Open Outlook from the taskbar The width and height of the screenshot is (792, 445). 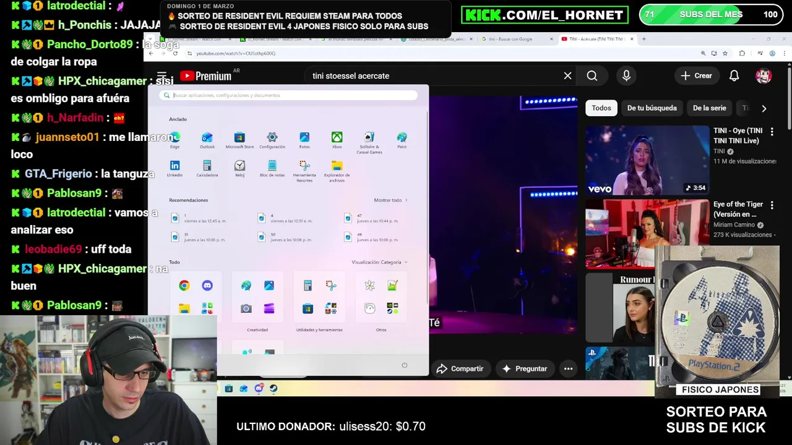coord(243,388)
